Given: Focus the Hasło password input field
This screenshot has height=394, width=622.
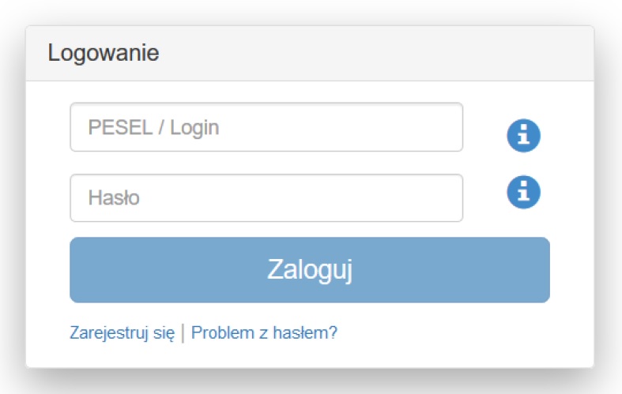Looking at the screenshot, I should [x=266, y=198].
